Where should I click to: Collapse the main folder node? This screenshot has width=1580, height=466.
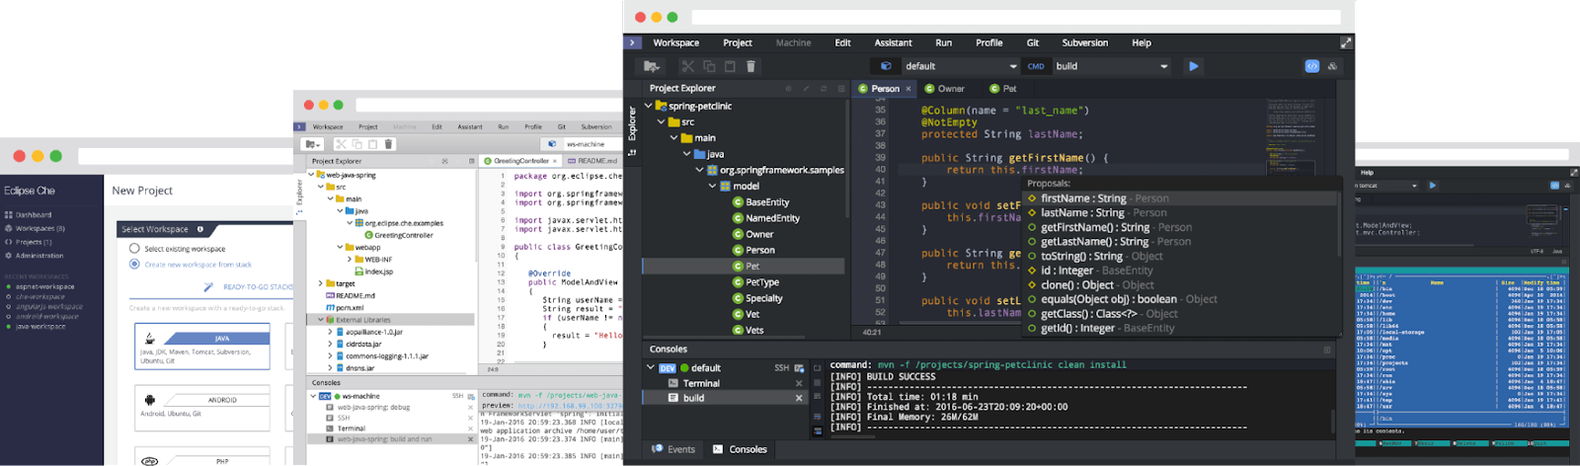[674, 137]
